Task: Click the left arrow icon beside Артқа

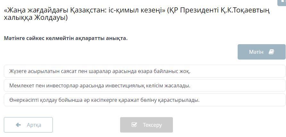Action: (x=18, y=125)
